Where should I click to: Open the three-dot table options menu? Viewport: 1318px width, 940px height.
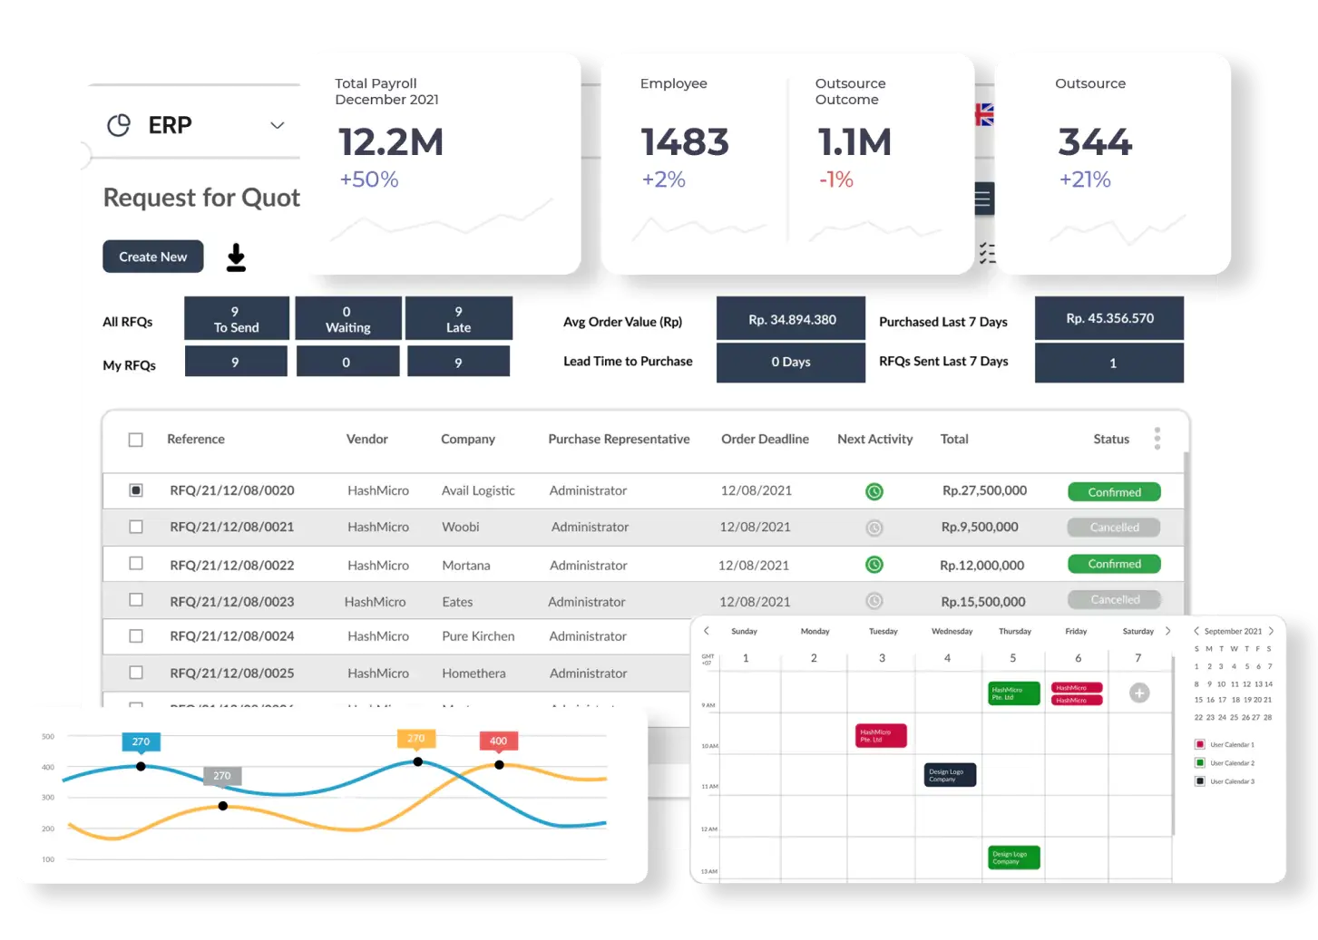1157,439
